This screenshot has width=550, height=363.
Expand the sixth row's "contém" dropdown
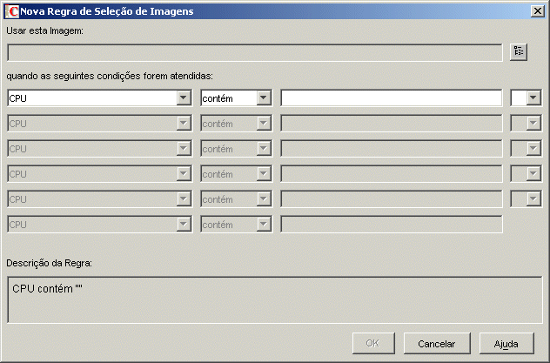pos(264,225)
